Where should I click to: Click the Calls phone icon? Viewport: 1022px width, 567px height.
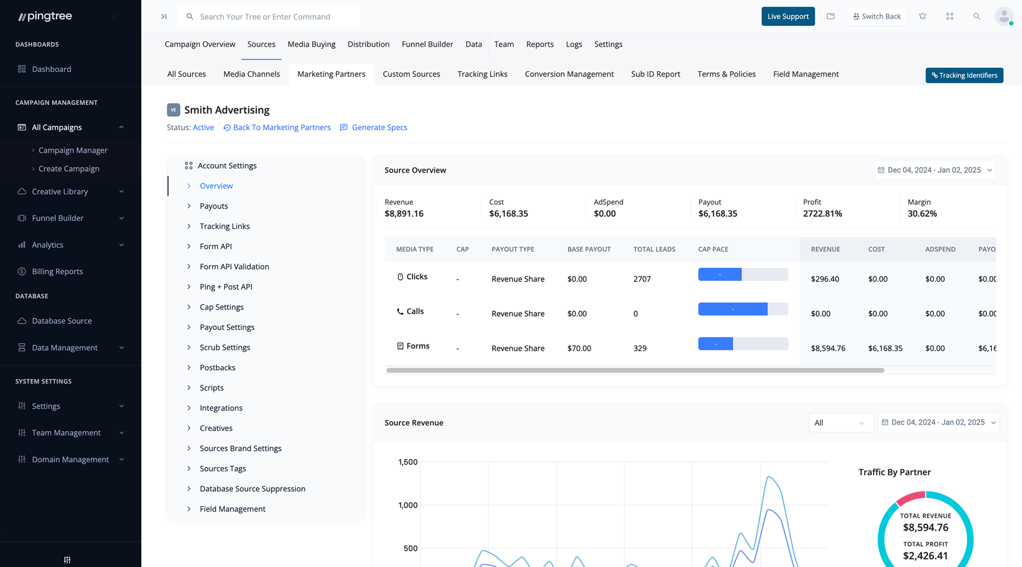400,311
